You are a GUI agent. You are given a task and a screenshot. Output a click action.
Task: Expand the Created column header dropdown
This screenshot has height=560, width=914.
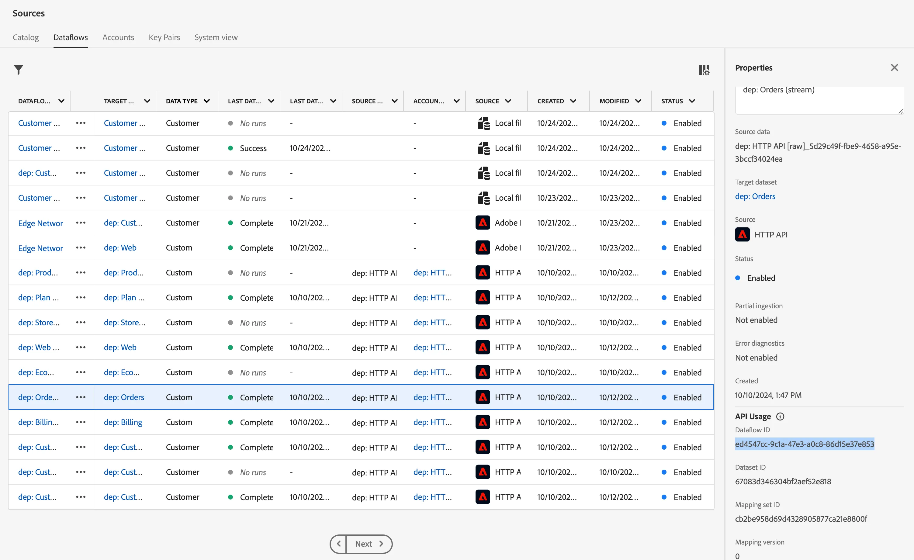573,101
